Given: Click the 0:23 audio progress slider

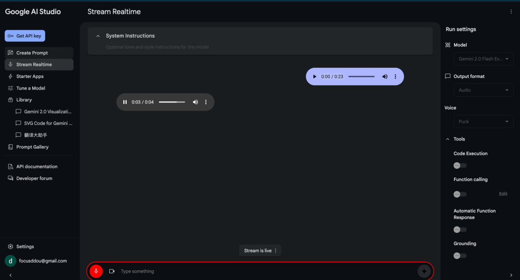Looking at the screenshot, I should [361, 76].
